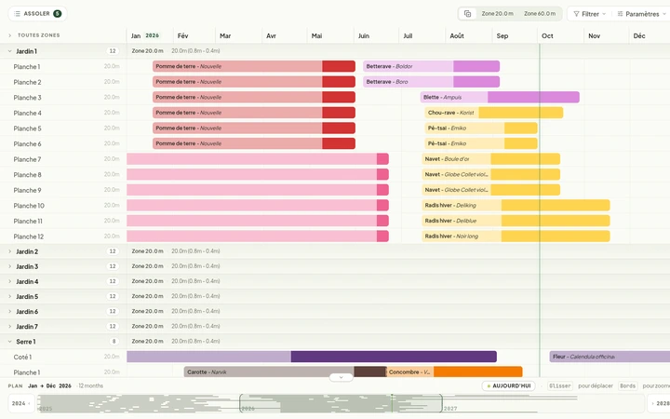Image resolution: width=670 pixels, height=419 pixels.
Task: Select Planche 1 Pomme de terre crop bar
Action: [254, 66]
